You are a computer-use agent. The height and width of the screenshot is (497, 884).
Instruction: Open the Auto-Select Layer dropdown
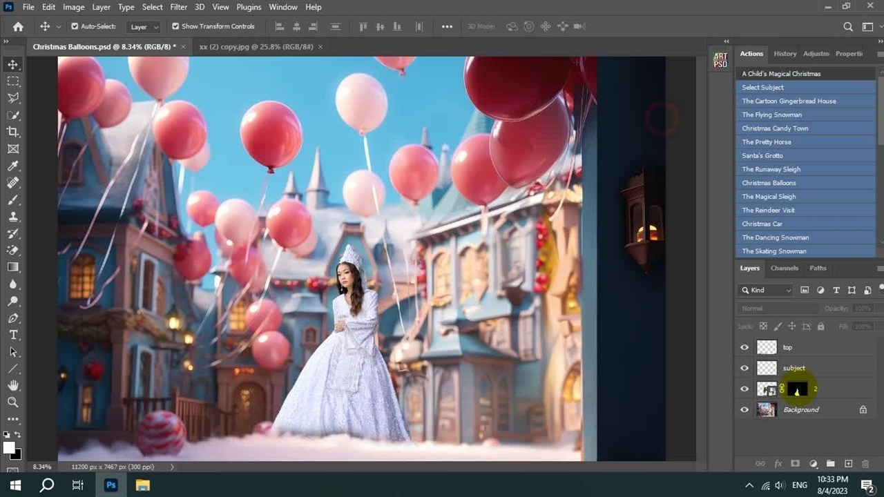tap(144, 27)
